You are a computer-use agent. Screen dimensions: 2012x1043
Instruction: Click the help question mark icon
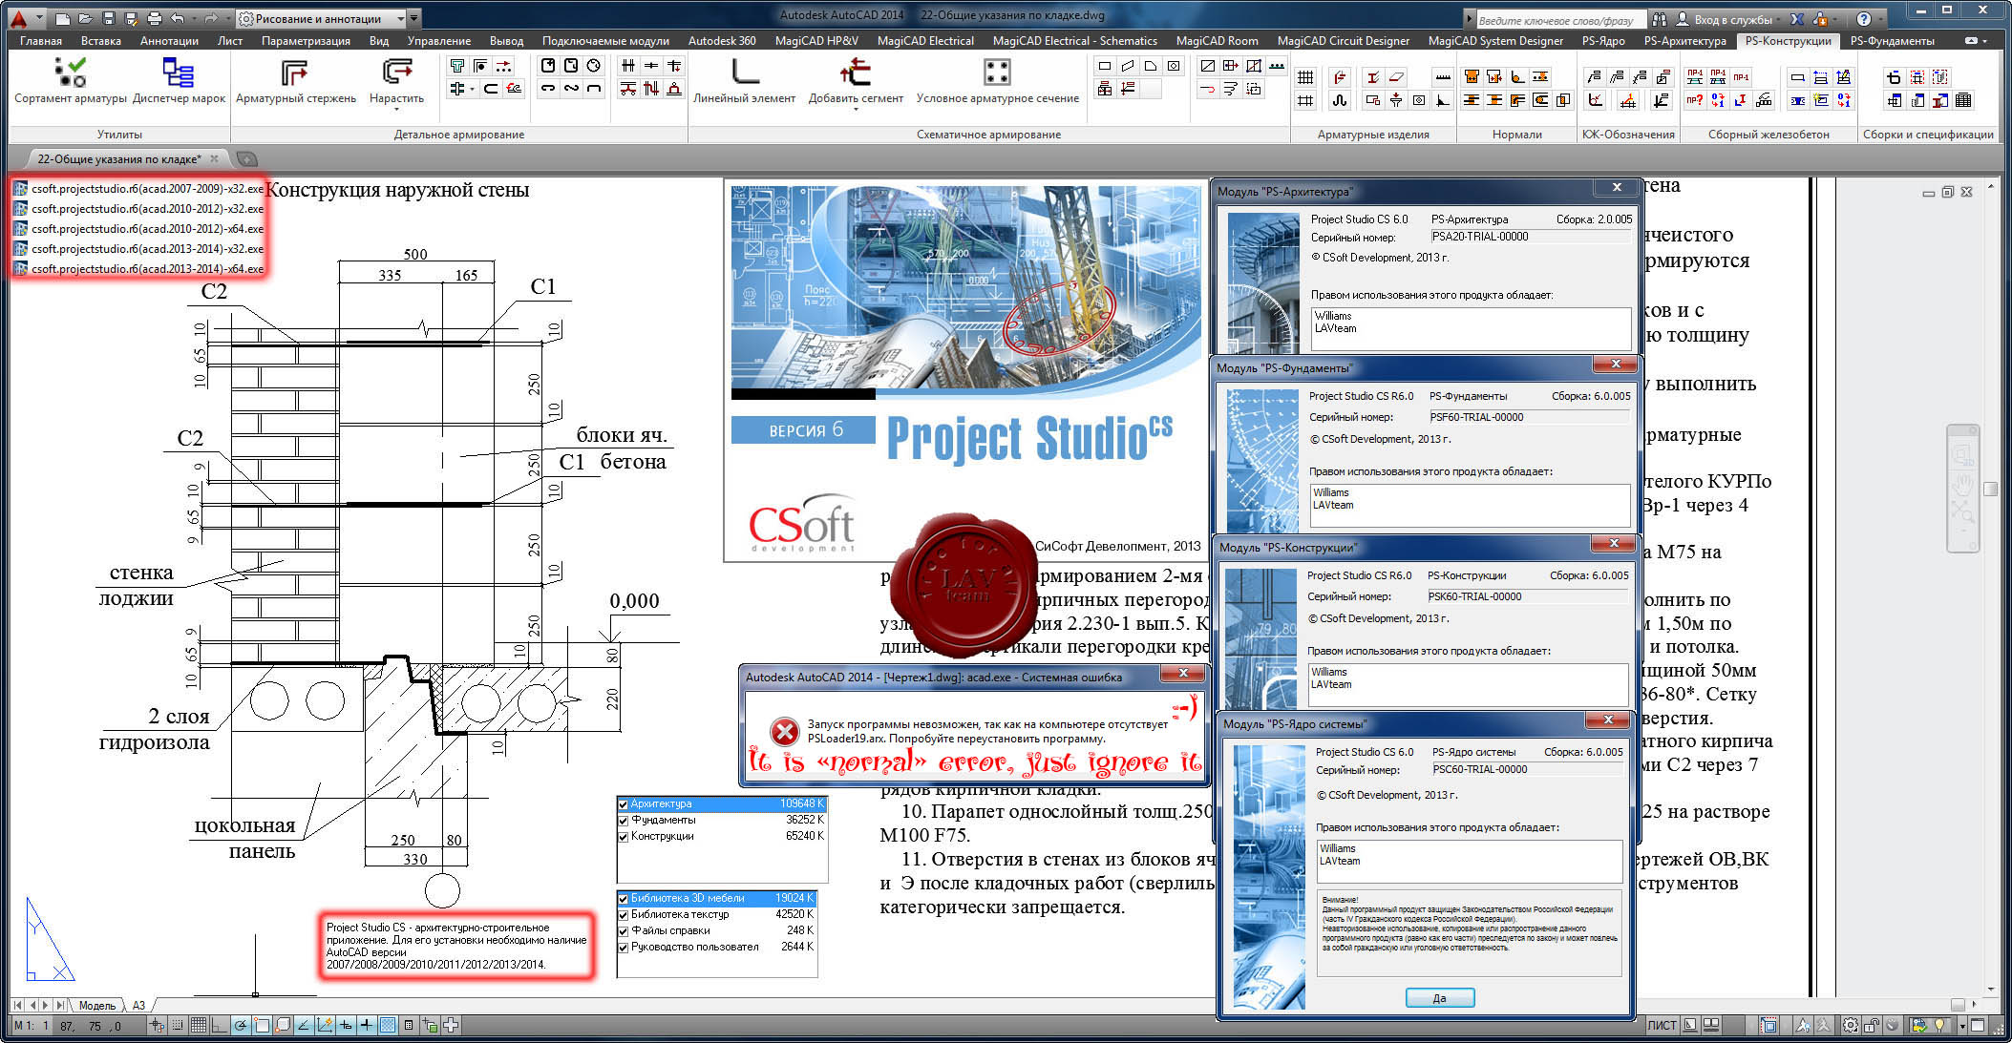[x=1863, y=18]
